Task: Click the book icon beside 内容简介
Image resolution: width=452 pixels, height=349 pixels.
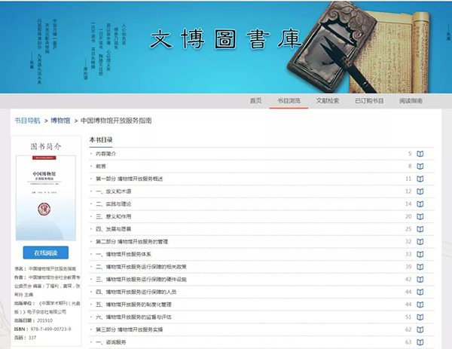Action: pos(420,154)
